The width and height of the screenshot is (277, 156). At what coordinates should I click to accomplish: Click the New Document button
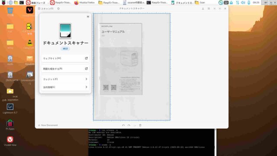(48, 125)
